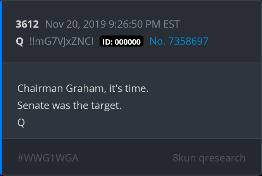Click the Nov 20, 2019 date
This screenshot has height=176, width=262.
coord(76,24)
